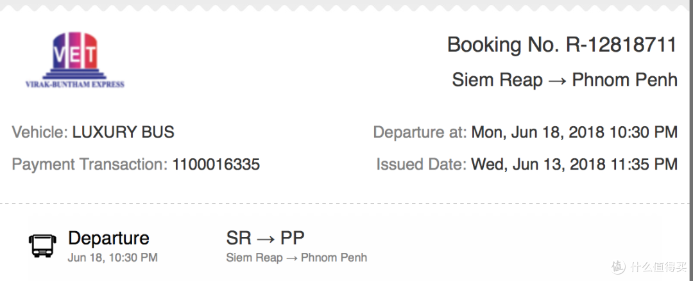The width and height of the screenshot is (693, 281).
Task: Click the Siem Reap → Phnom Penh heading
Action: 565,80
